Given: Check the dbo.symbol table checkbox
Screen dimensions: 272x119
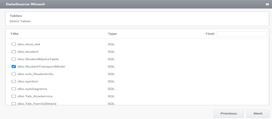Looking at the screenshot, I should coord(13,81).
